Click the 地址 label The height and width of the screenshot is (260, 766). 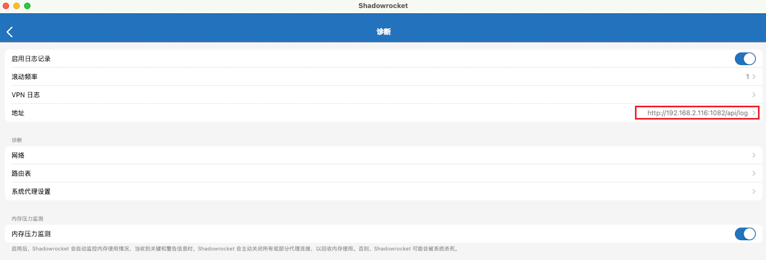coord(18,113)
